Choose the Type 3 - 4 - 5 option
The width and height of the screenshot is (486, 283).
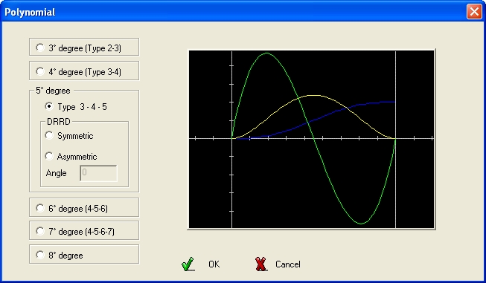[49, 106]
